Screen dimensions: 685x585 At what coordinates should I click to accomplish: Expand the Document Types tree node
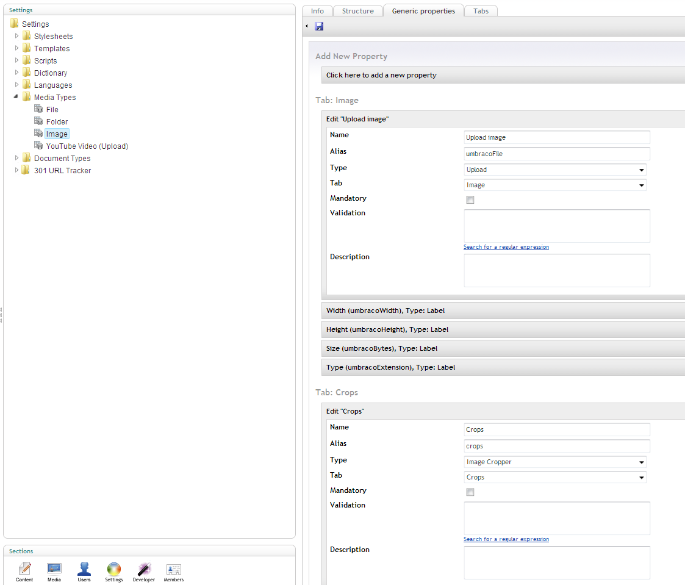pos(17,158)
